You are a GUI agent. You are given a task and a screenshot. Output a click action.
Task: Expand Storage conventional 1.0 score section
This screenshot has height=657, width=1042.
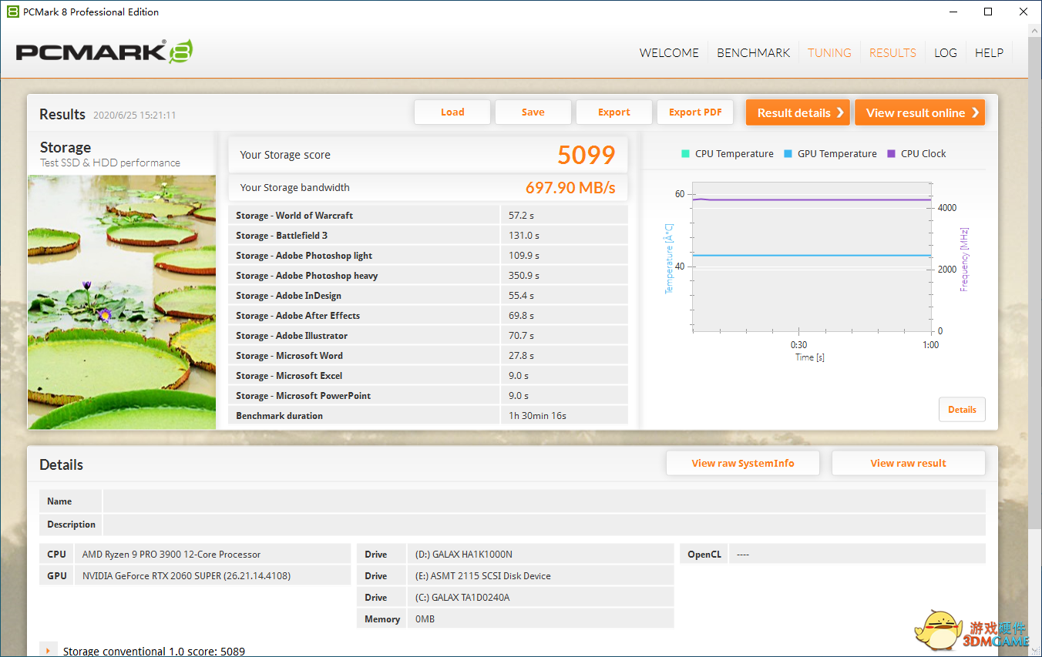tap(48, 651)
